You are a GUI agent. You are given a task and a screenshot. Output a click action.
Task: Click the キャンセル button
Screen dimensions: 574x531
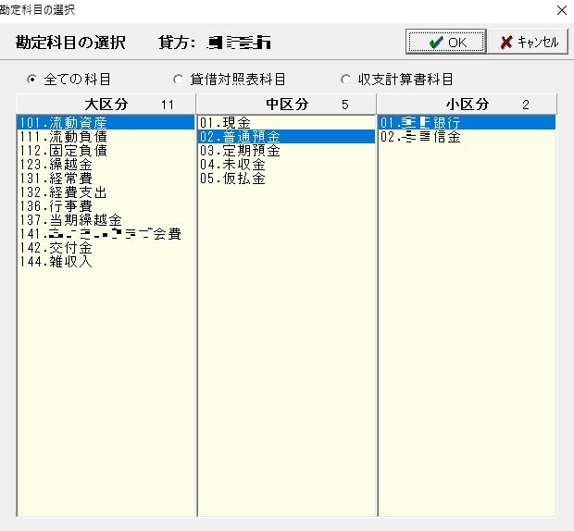528,42
